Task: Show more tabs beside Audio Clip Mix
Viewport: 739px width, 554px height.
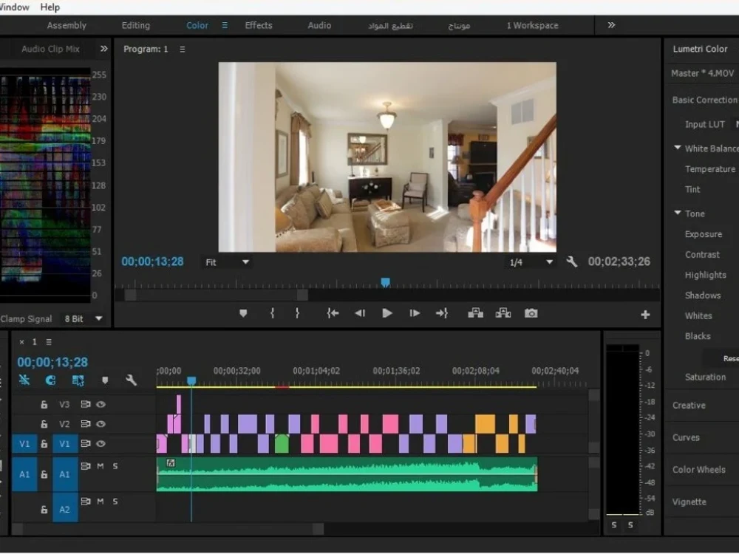Action: [x=103, y=49]
